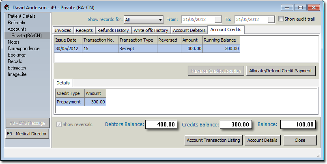The height and width of the screenshot is (164, 327).
Task: Click F9 - Medical Director button
Action: click(x=27, y=134)
